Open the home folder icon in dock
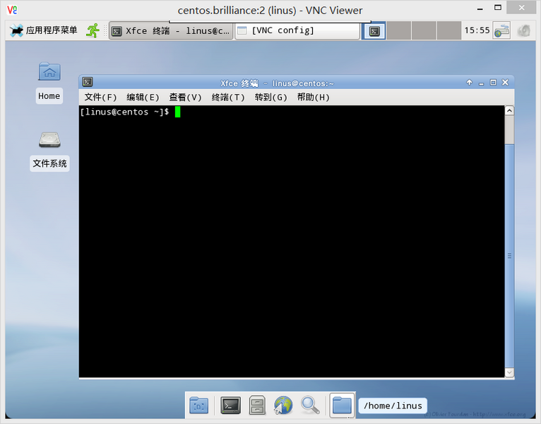 [x=342, y=405]
